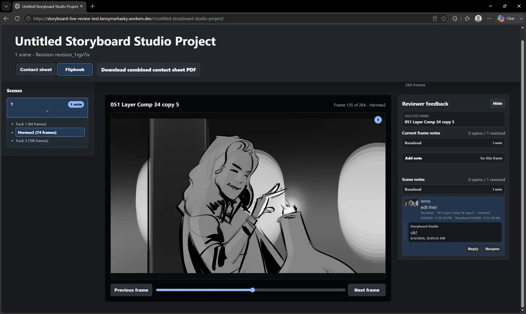
Task: Reopen the resolved note
Action: pyautogui.click(x=492, y=249)
